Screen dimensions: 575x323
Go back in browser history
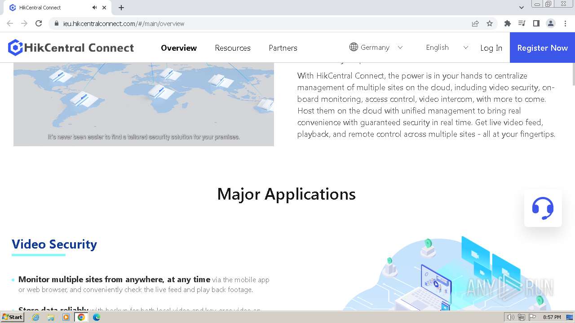coord(10,23)
